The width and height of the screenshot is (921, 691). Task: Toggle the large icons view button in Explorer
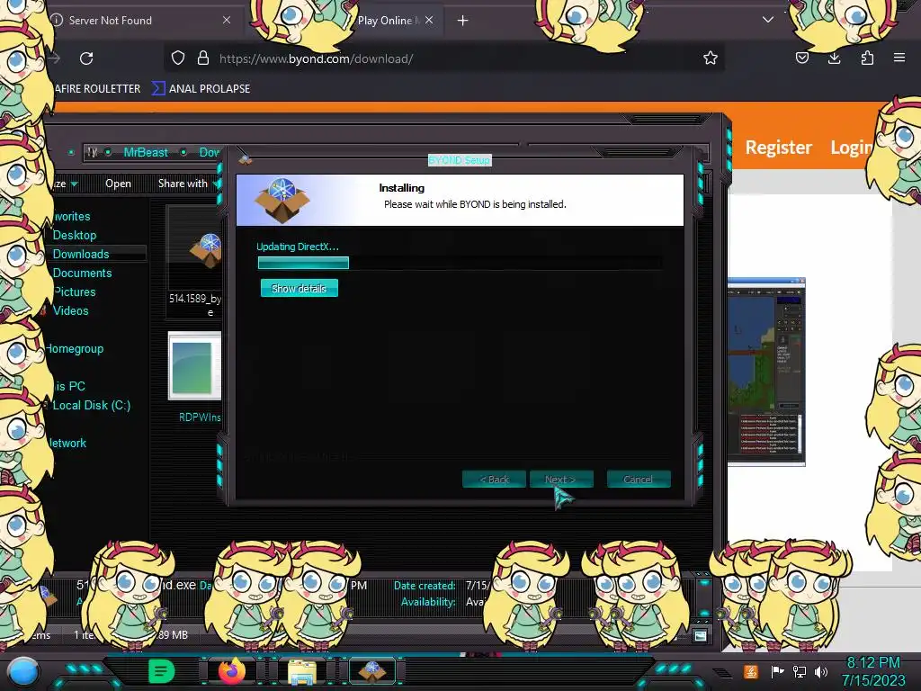(x=700, y=635)
